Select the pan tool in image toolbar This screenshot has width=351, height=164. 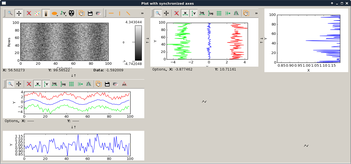tap(19, 13)
